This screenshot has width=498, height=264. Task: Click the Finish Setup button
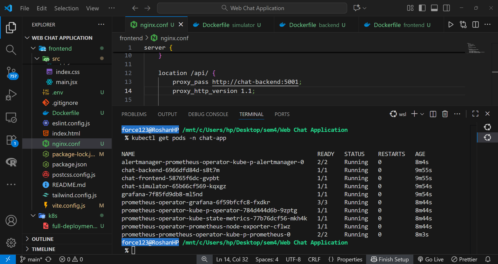(390, 259)
